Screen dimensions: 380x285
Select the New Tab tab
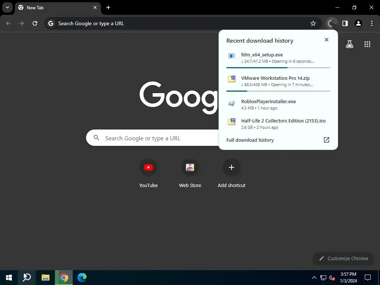58,7
